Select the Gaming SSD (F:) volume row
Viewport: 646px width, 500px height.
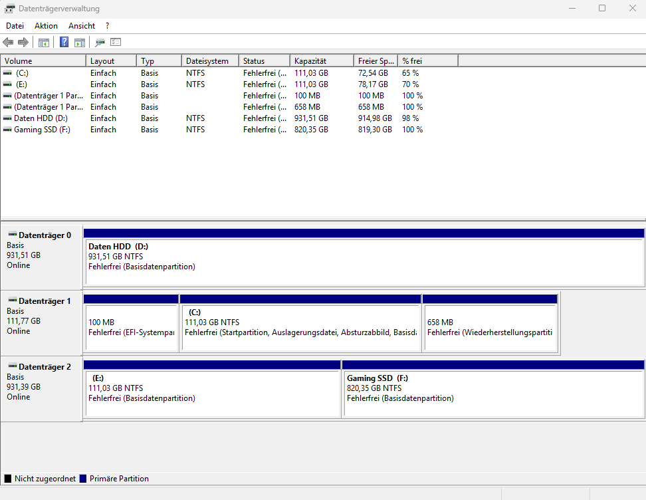pos(229,130)
